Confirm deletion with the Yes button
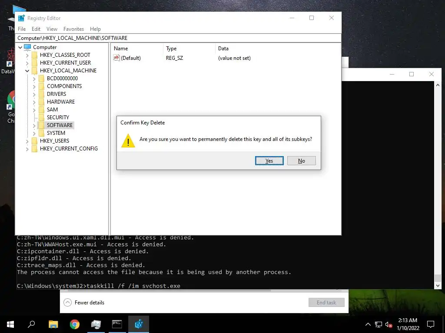The height and width of the screenshot is (333, 445). click(x=269, y=161)
